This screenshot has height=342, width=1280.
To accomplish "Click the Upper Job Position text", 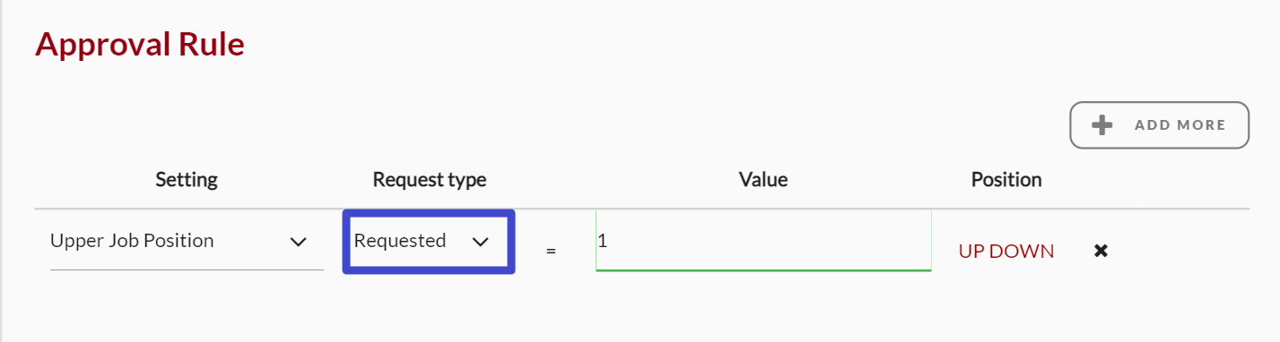I will coord(132,241).
